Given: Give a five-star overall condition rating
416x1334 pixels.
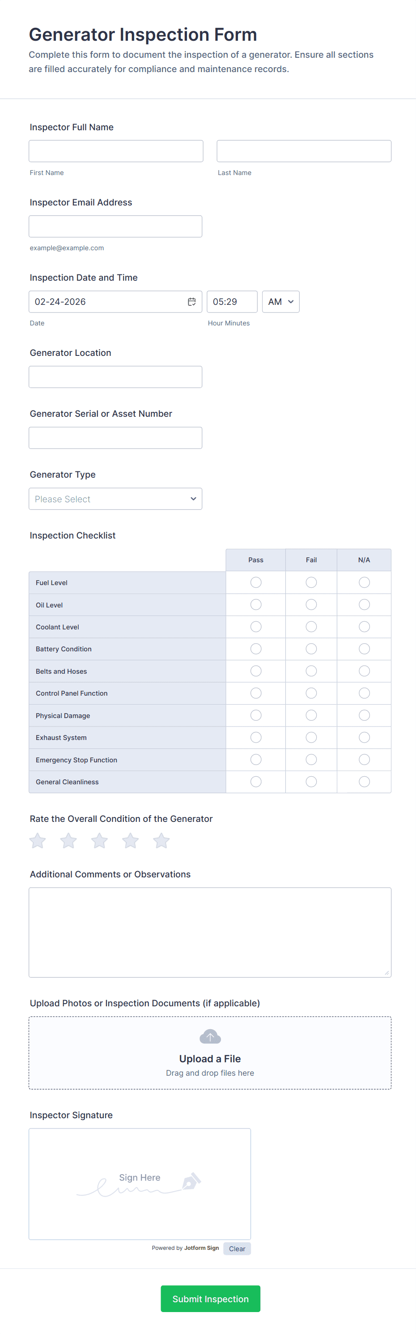Looking at the screenshot, I should [161, 841].
